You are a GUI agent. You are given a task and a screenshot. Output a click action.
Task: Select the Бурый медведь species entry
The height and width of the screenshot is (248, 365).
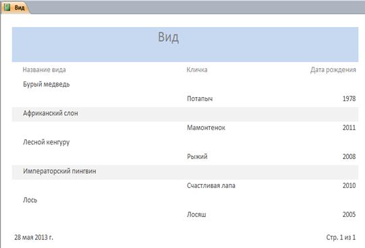[47, 84]
